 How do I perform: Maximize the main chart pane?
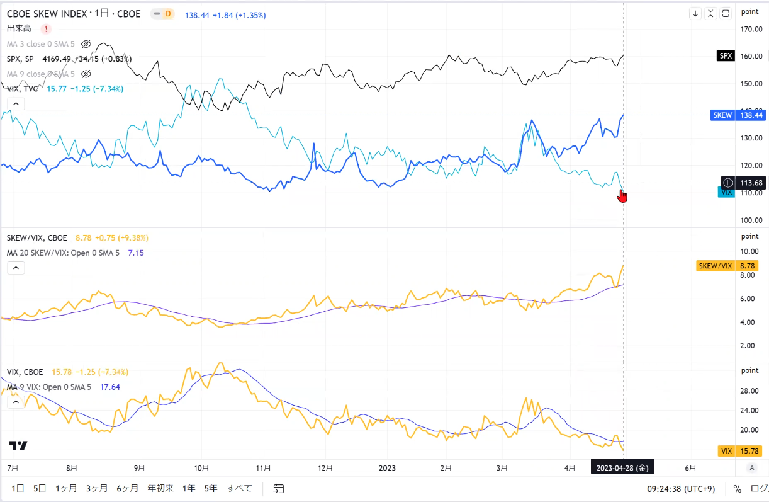click(x=726, y=13)
